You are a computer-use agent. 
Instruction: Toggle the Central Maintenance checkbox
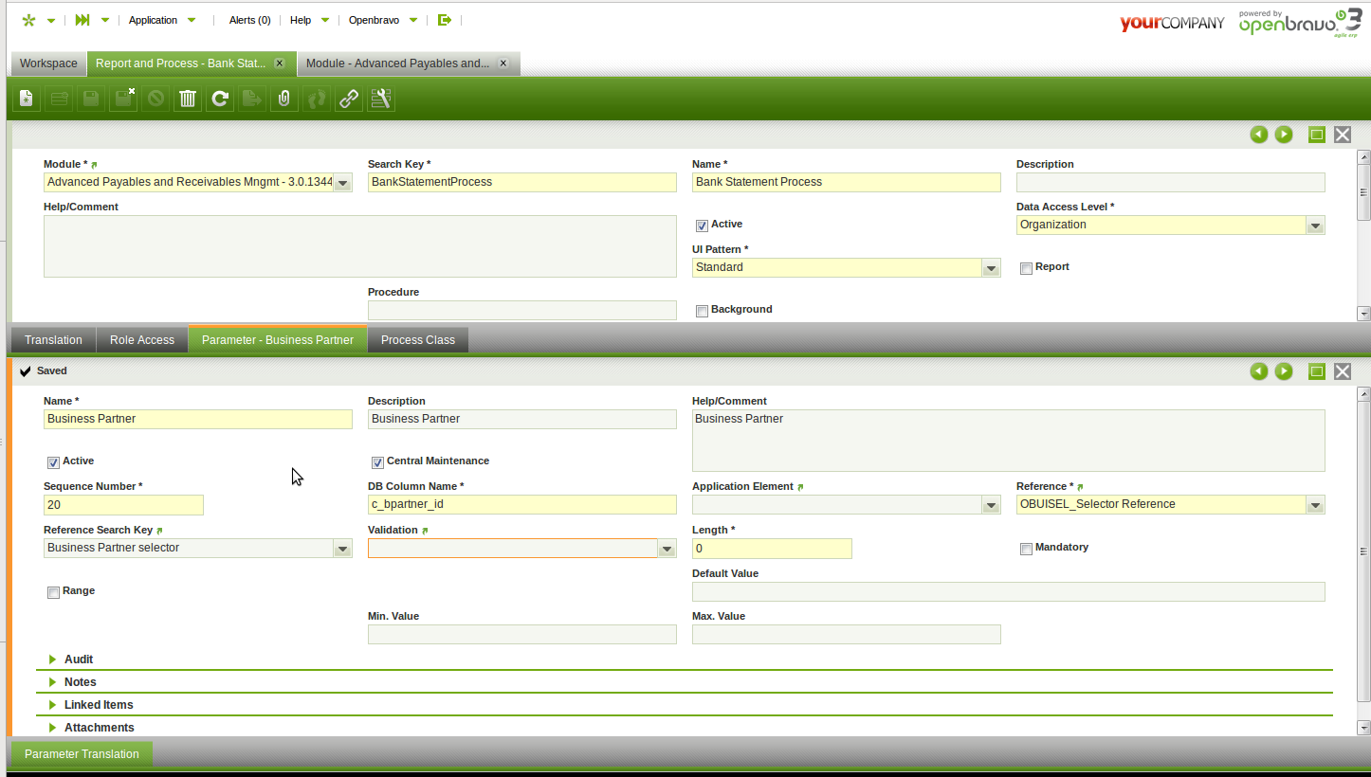[377, 462]
